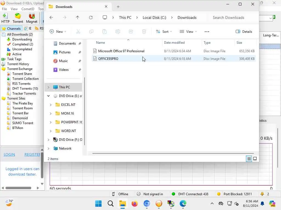Expand the This PC tree node

coord(48,87)
